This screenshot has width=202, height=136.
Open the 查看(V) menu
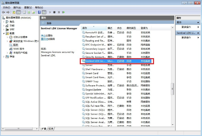pos(28,7)
